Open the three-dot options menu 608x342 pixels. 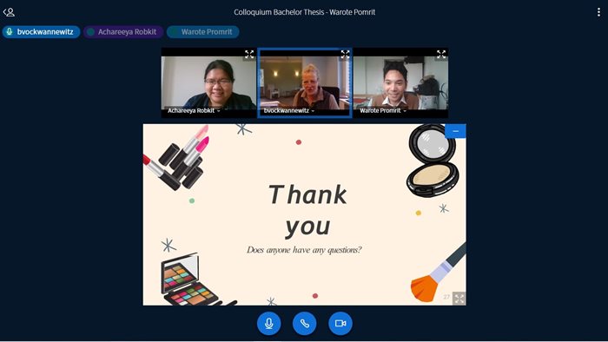[x=598, y=12]
